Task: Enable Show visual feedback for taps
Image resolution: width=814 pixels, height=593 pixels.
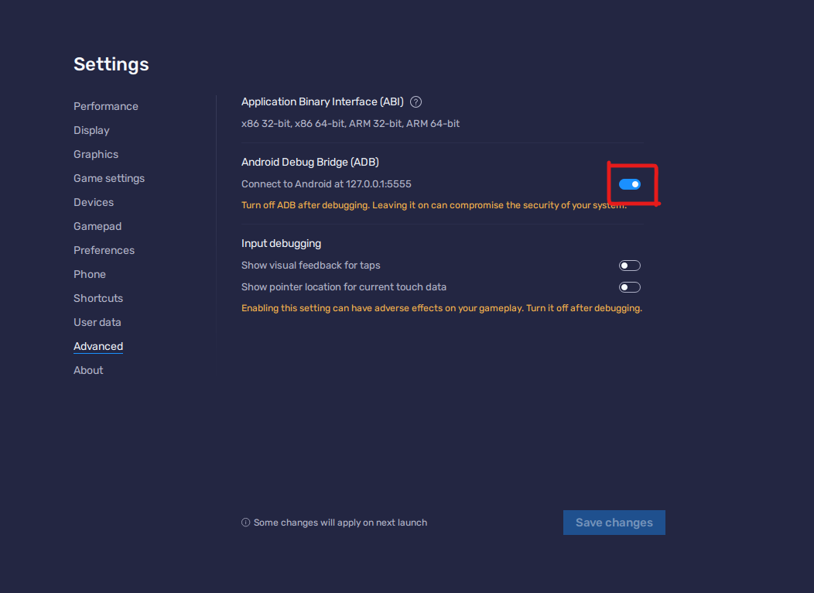Action: click(x=630, y=266)
